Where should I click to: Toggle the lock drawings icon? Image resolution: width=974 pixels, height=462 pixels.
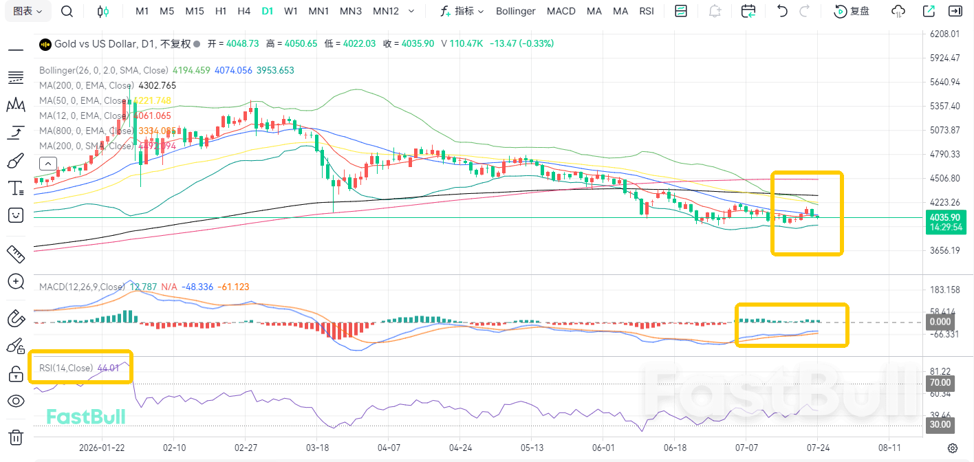click(x=16, y=373)
